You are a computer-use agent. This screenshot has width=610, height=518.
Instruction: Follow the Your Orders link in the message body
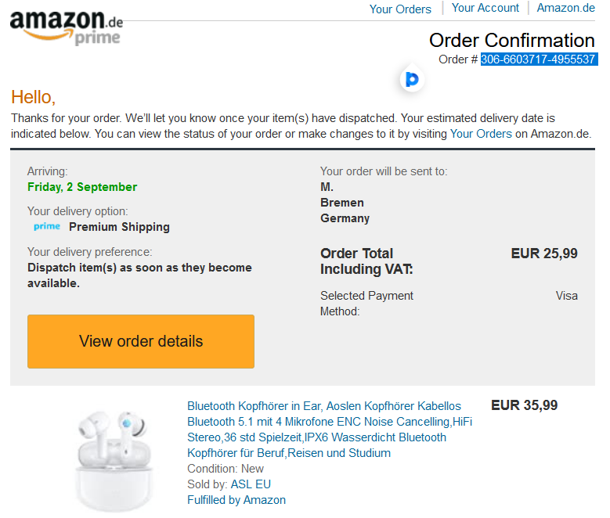tap(481, 134)
